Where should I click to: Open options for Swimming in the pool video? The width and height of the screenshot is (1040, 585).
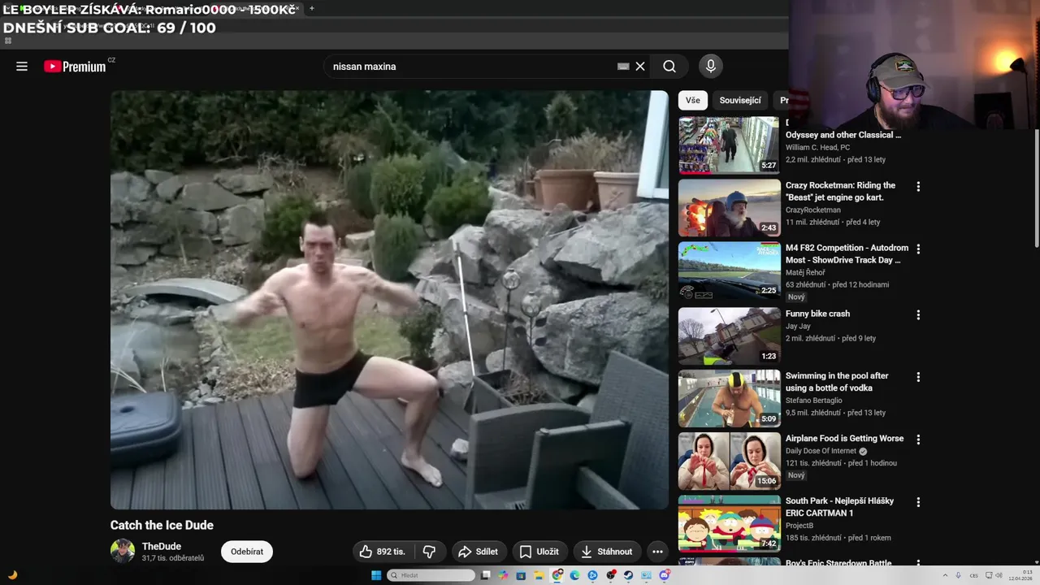[x=918, y=377]
